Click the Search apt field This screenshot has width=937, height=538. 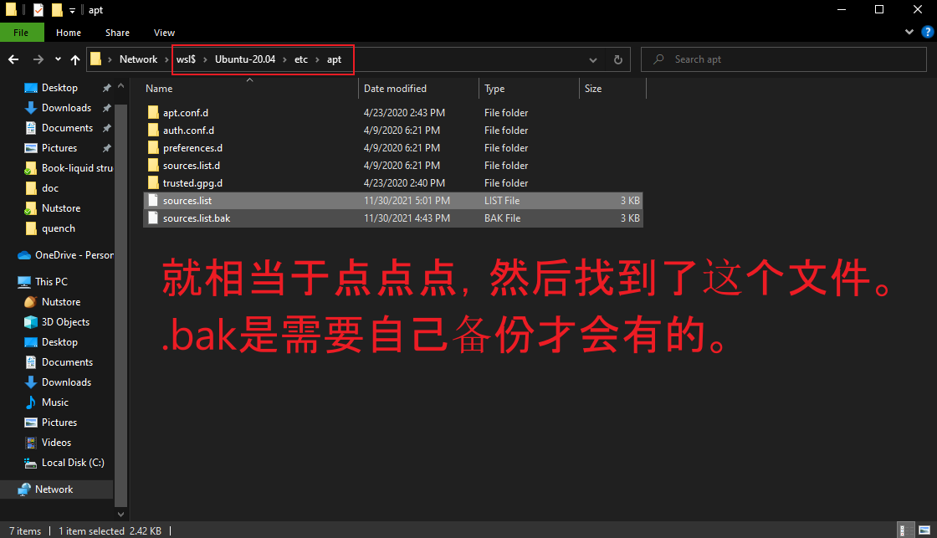[783, 59]
